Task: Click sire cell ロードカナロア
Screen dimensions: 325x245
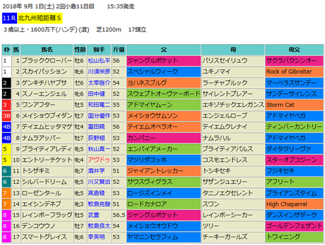Action: pyautogui.click(x=164, y=204)
